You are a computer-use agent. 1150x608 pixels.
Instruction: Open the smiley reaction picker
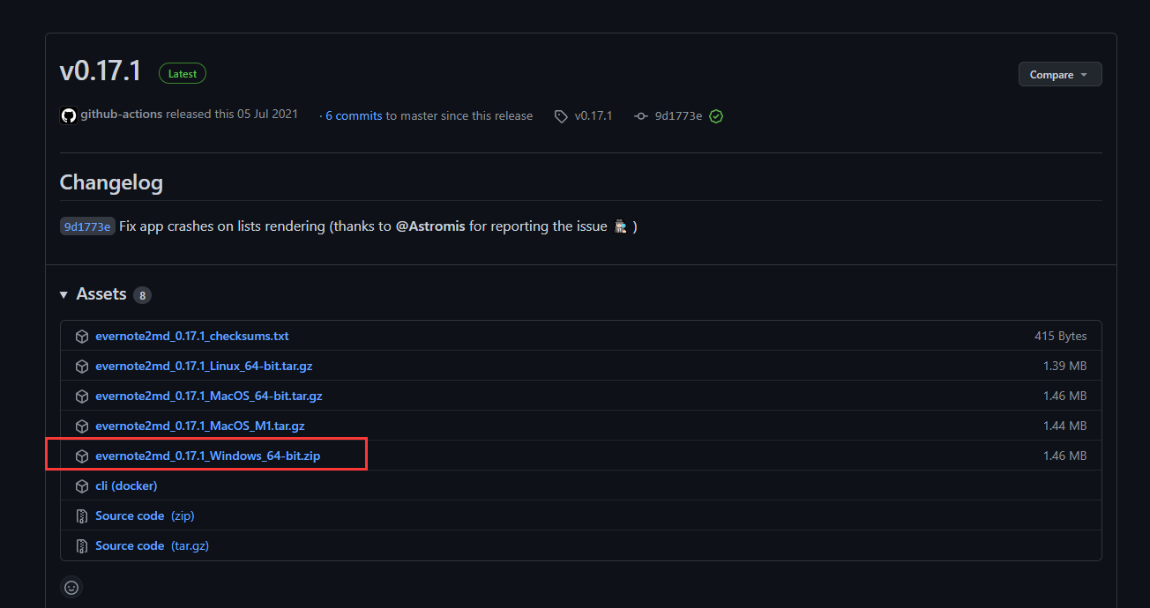point(71,587)
